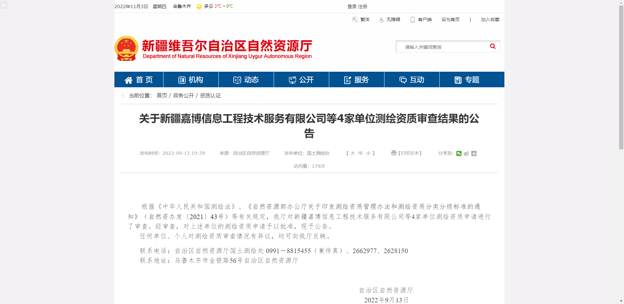Click the Weibo share icon
Screen dimensions: 624x304
[x=466, y=153]
